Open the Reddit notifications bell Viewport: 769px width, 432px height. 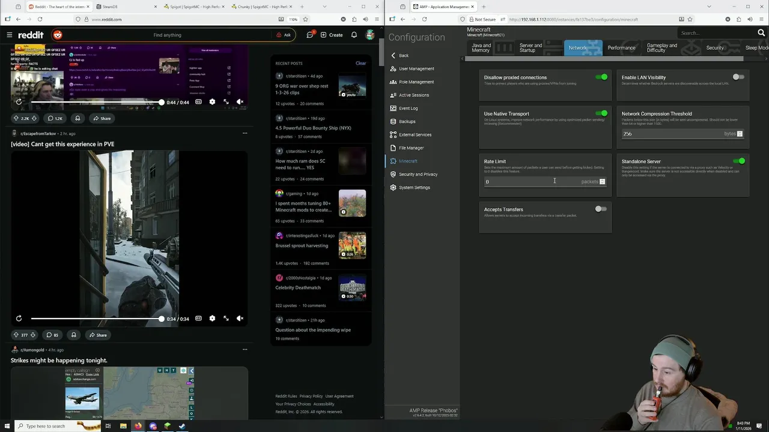tap(354, 35)
